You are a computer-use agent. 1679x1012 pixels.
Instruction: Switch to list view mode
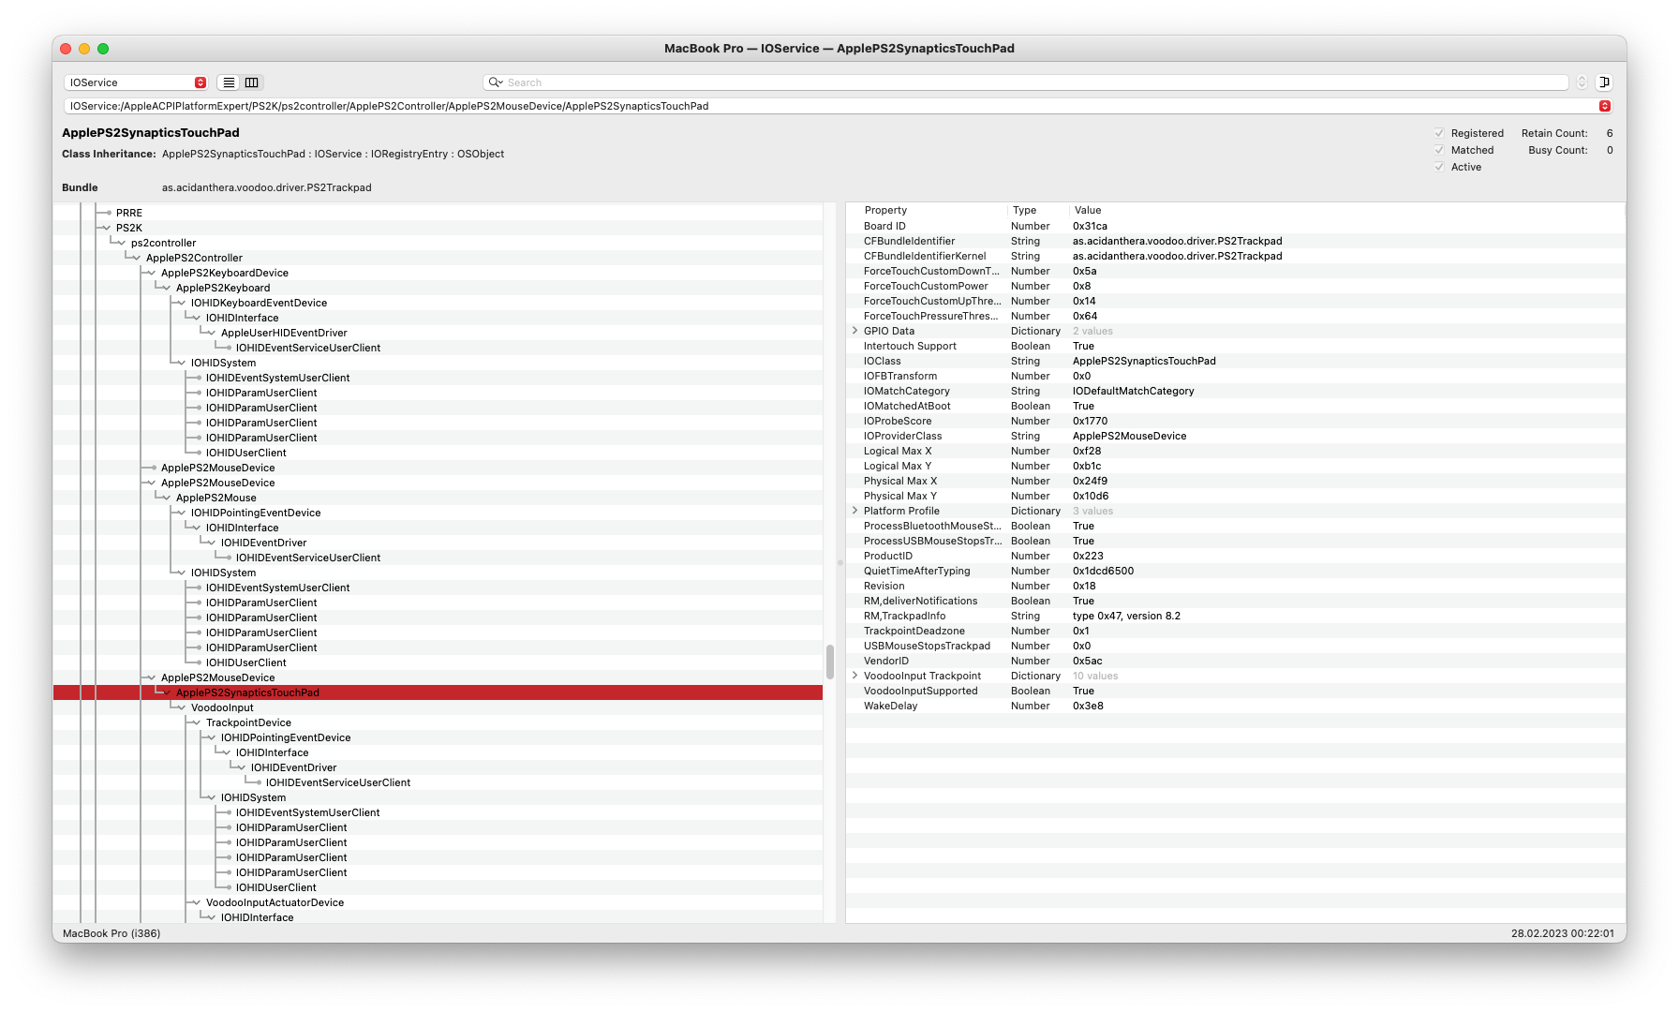click(x=229, y=82)
